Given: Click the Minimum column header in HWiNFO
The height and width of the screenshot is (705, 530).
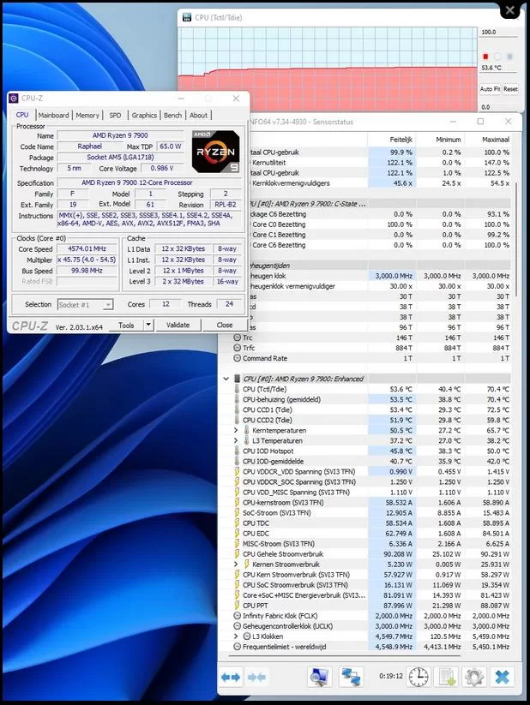Looking at the screenshot, I should click(441, 140).
